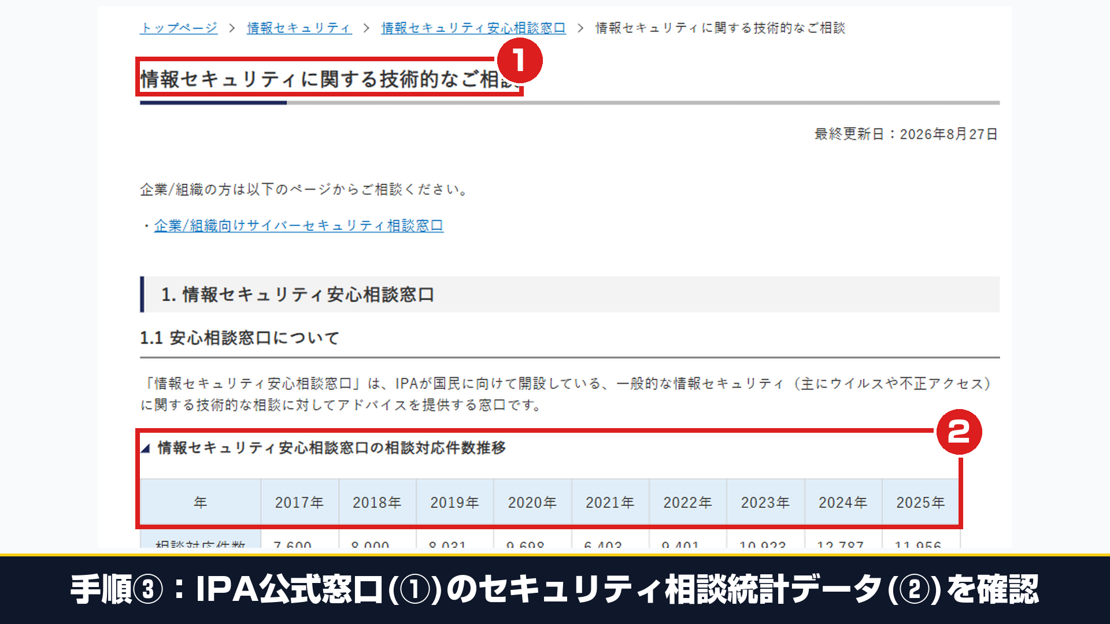
Task: Open the トップページ breadcrumb link
Action: (179, 28)
